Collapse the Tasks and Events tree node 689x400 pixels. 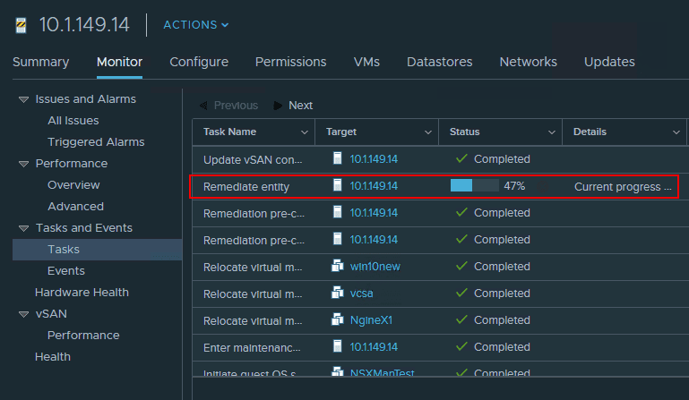23,228
